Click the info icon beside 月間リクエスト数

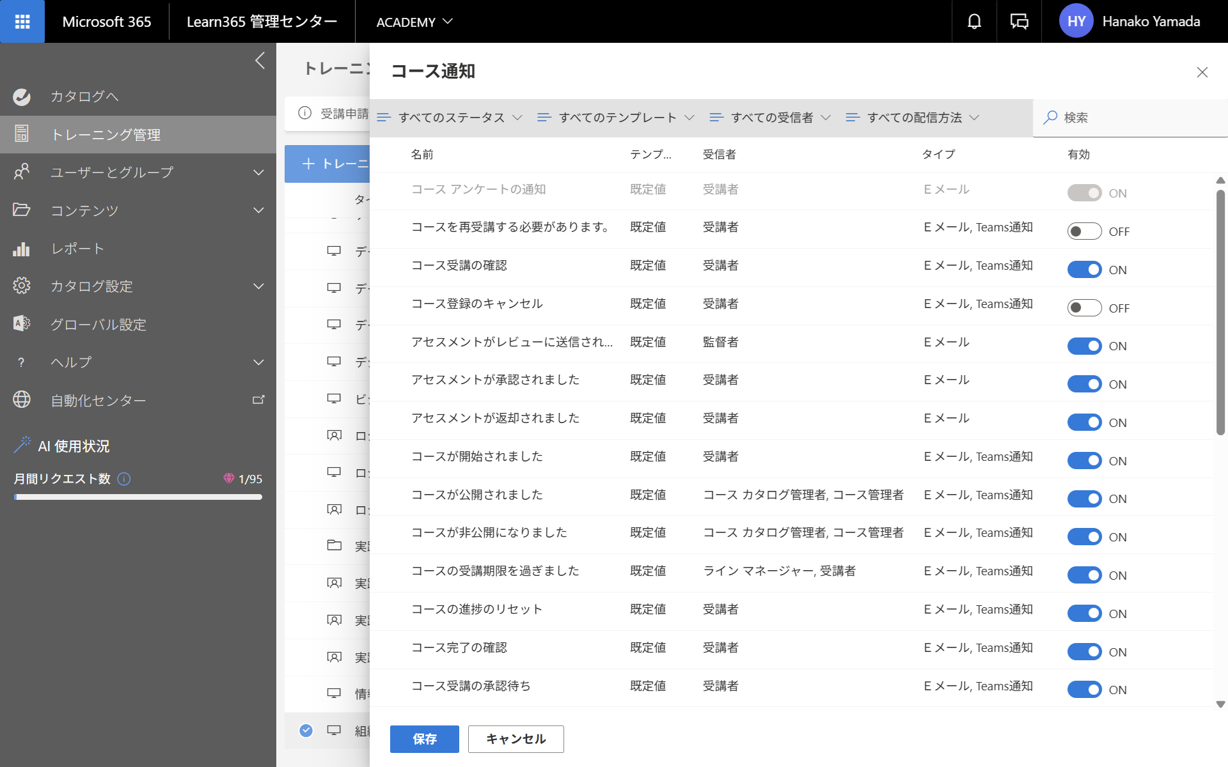pos(125,479)
